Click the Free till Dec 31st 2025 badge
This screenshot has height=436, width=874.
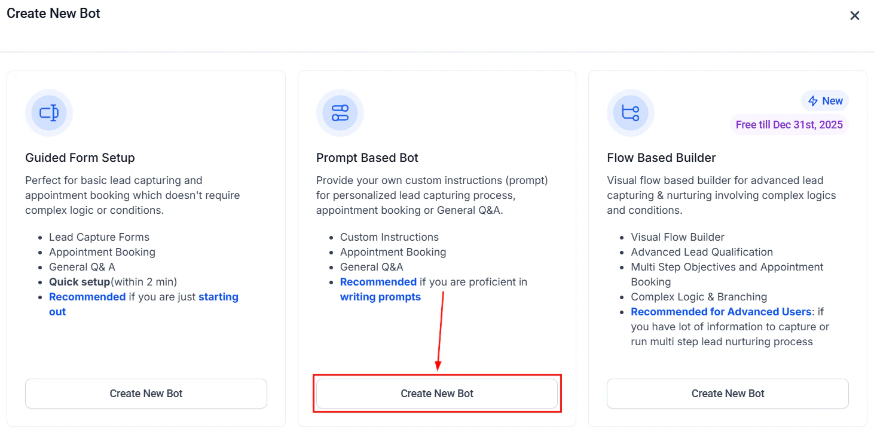(789, 124)
